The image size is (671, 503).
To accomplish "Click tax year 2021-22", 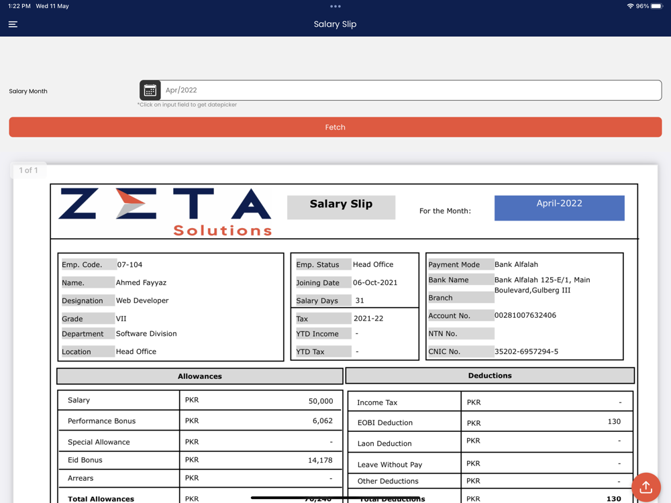I will click(x=368, y=319).
